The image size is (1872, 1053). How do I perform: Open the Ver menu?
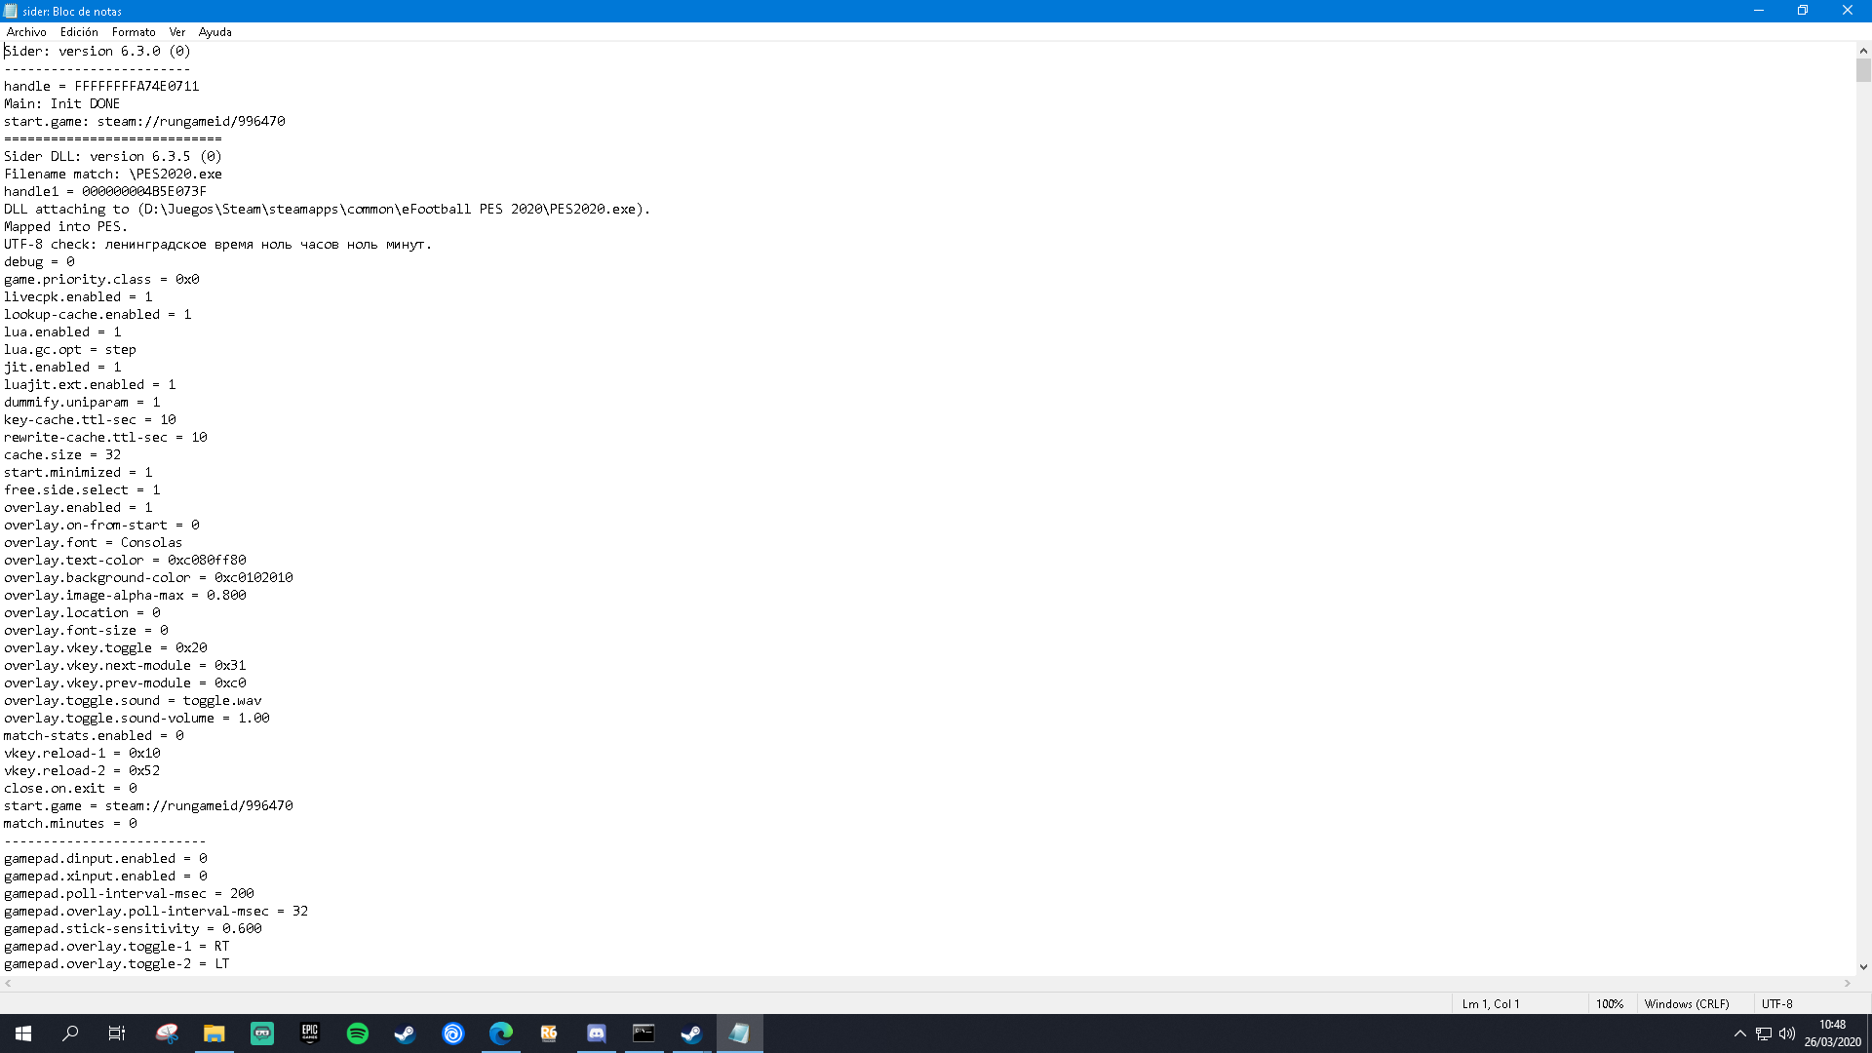coord(177,32)
